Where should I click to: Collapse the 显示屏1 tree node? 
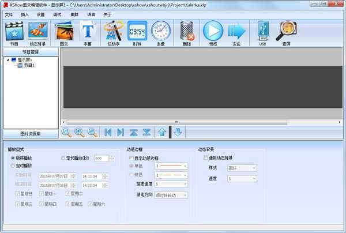[8, 60]
